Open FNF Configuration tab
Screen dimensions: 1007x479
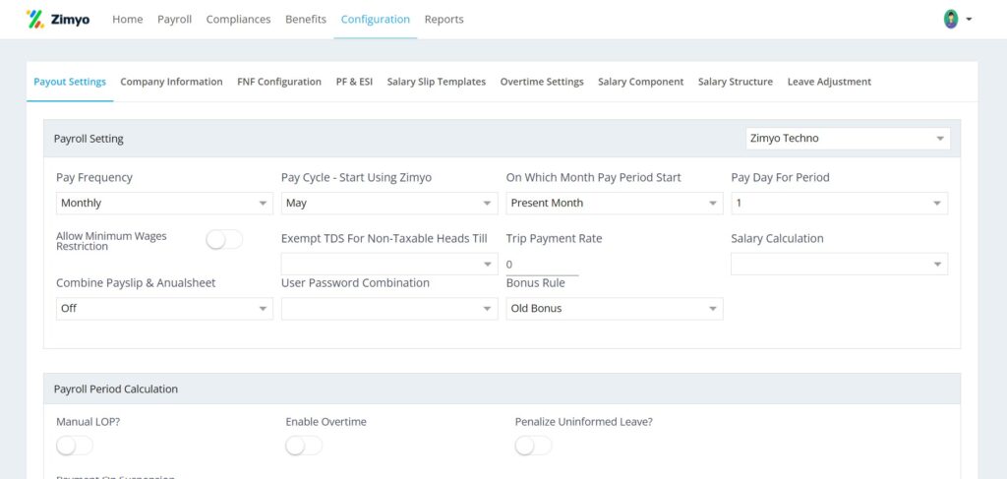(279, 82)
